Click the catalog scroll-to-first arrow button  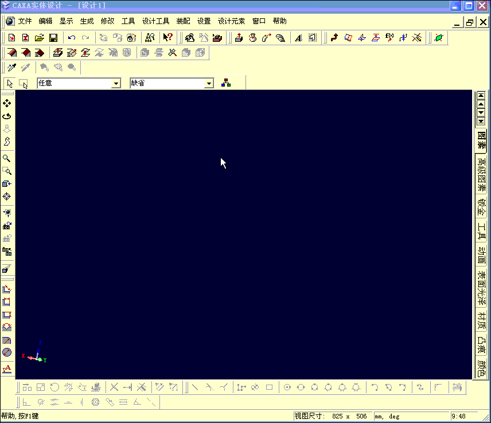click(481, 95)
